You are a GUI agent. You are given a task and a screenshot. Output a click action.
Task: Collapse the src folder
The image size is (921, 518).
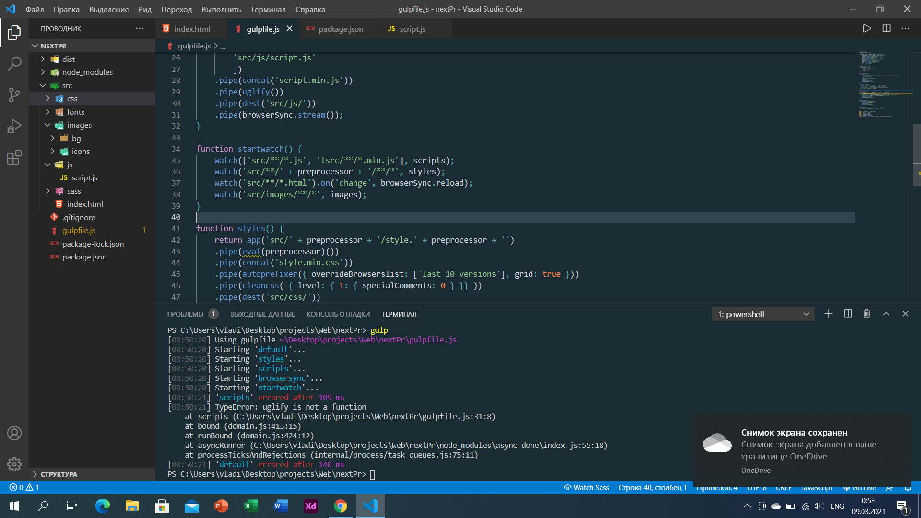92,85
